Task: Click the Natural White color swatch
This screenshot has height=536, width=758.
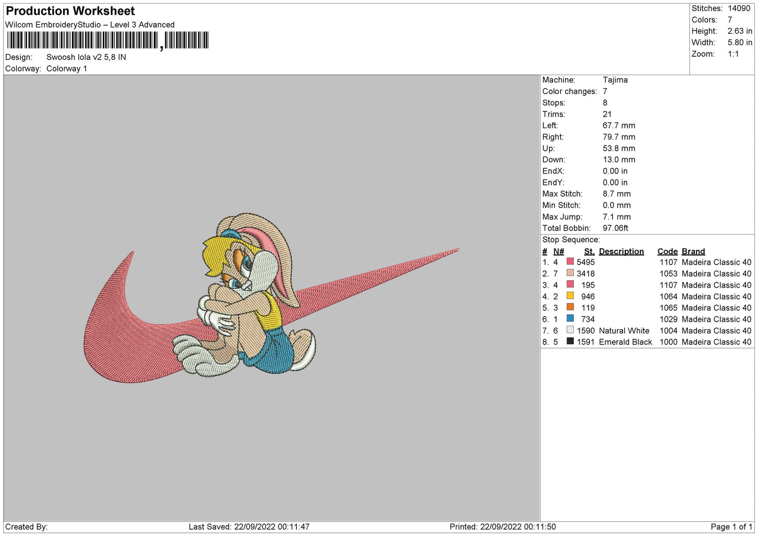Action: (x=570, y=330)
